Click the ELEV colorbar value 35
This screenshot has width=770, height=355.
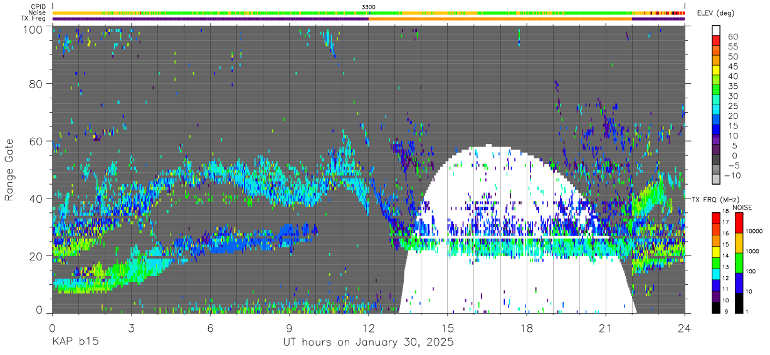tap(732, 86)
